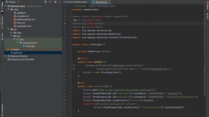
Task: Select TestLogin class in project tree
Action: [30, 46]
